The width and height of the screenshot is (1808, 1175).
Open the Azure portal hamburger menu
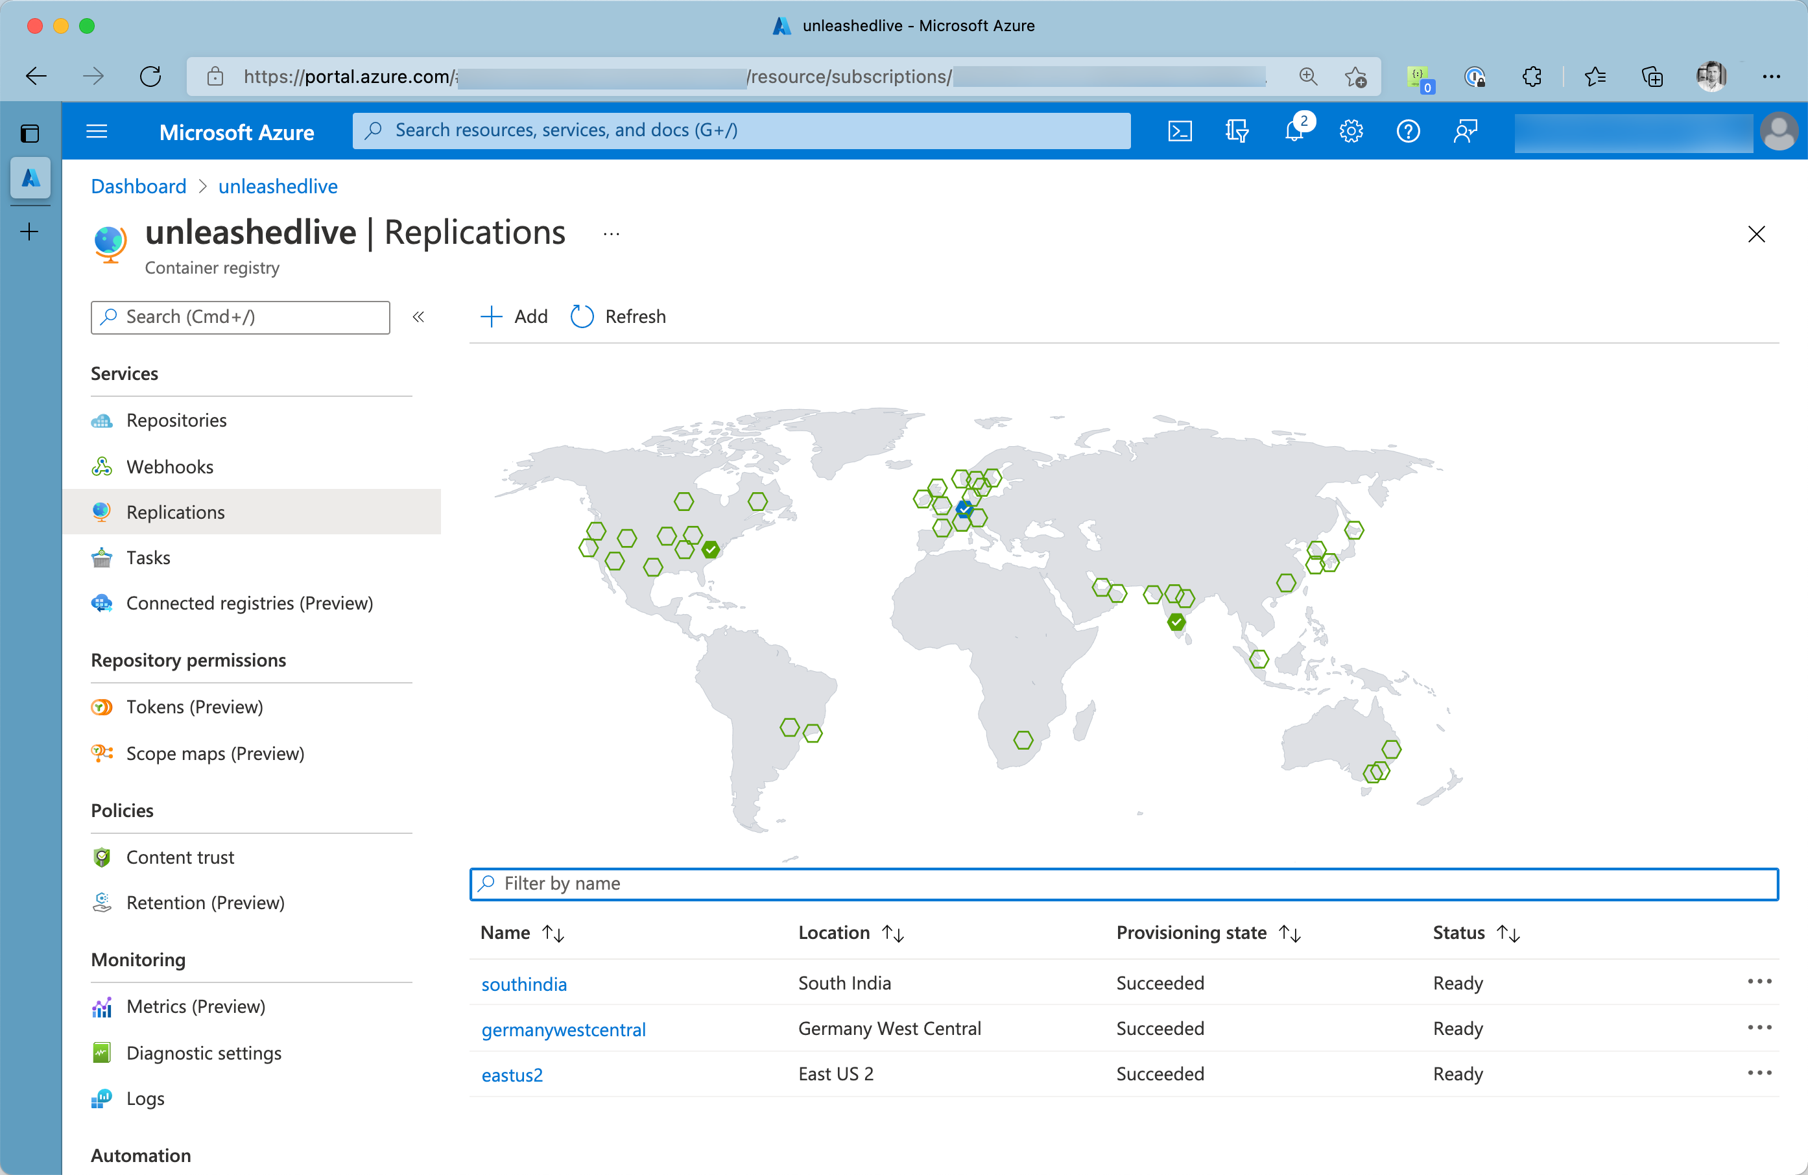tap(97, 132)
